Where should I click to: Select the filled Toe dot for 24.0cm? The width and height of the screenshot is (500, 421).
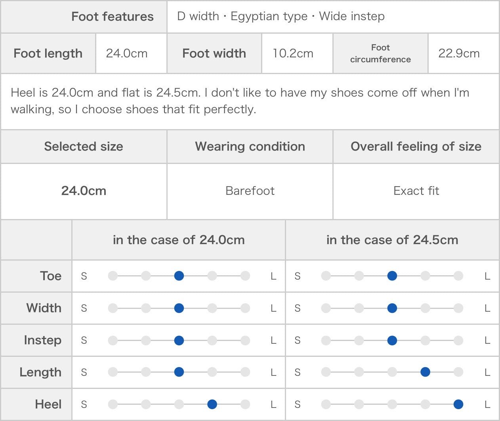pyautogui.click(x=179, y=276)
